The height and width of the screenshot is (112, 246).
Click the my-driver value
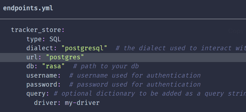click(82, 103)
